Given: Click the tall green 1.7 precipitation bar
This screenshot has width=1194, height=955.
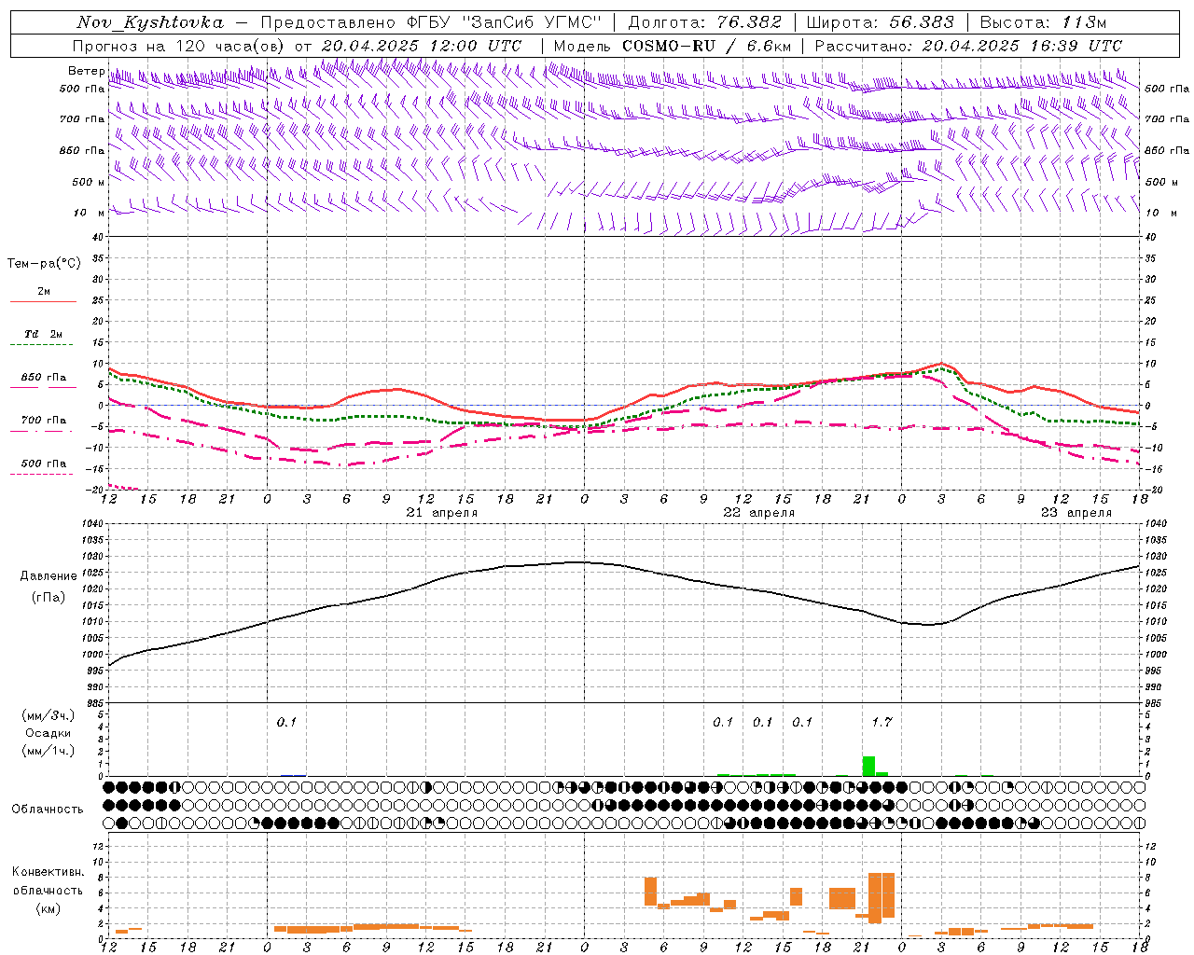Looking at the screenshot, I should pos(868,766).
